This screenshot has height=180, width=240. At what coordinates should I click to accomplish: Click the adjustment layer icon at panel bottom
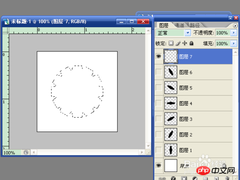[x=195, y=178]
